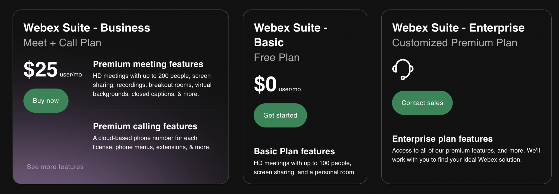Click the Meet + Call Plan subtitle
The image size is (559, 194).
(62, 42)
